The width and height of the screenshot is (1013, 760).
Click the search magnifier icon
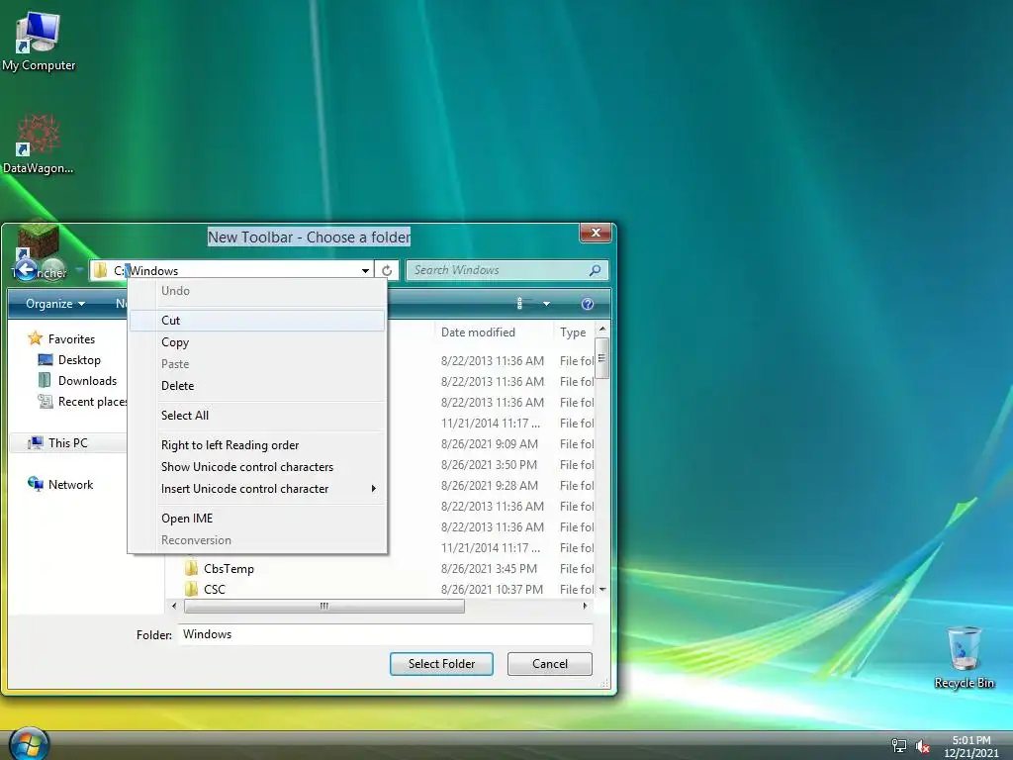(x=595, y=270)
